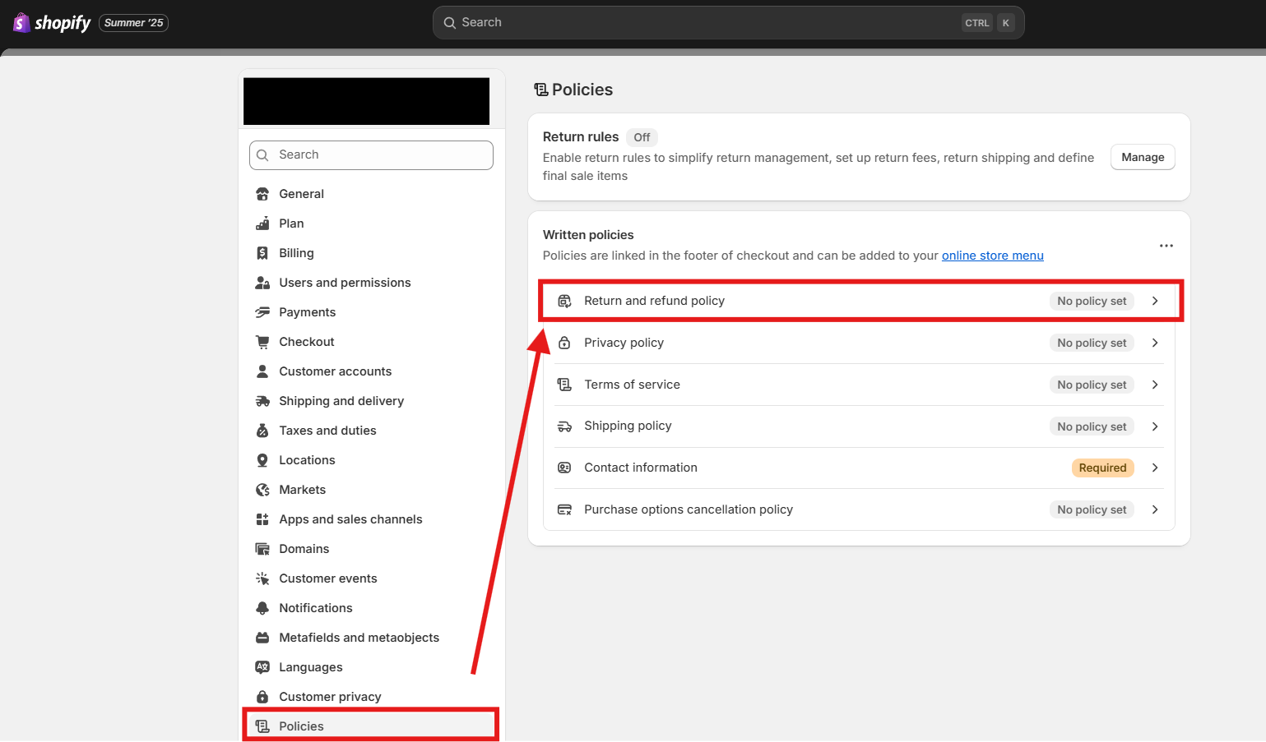Expand Terms of service row chevron
This screenshot has height=742, width=1266.
(1155, 385)
